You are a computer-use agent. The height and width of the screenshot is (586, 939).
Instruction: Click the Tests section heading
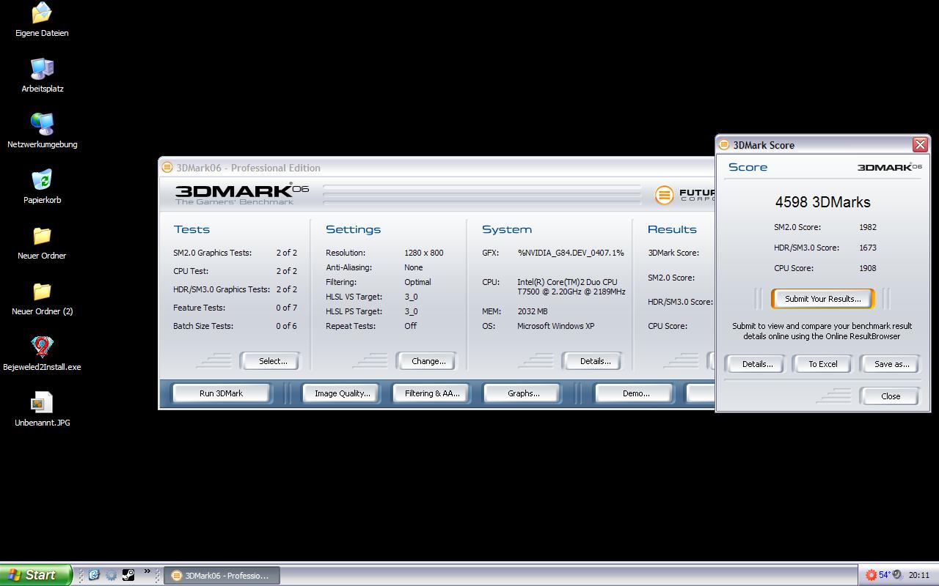pos(191,229)
